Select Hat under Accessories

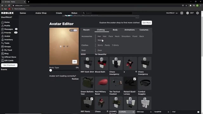[x=99, y=36]
